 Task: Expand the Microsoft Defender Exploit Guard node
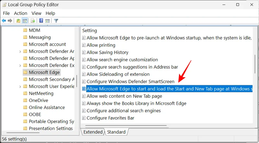[20, 66]
